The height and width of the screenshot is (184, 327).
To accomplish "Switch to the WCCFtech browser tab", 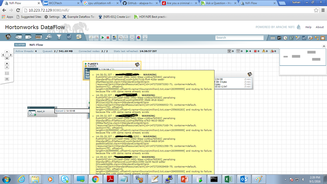I will coord(62,3).
